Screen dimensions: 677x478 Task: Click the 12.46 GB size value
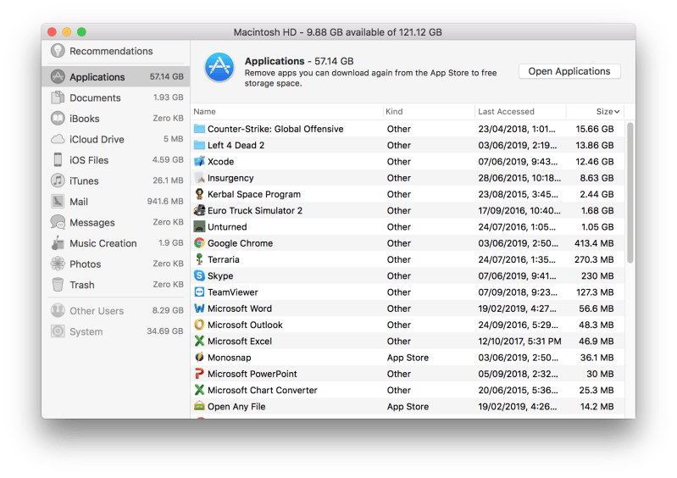pyautogui.click(x=594, y=162)
